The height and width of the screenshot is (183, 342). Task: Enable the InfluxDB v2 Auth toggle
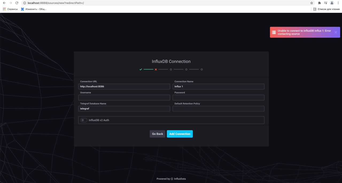tap(84, 120)
